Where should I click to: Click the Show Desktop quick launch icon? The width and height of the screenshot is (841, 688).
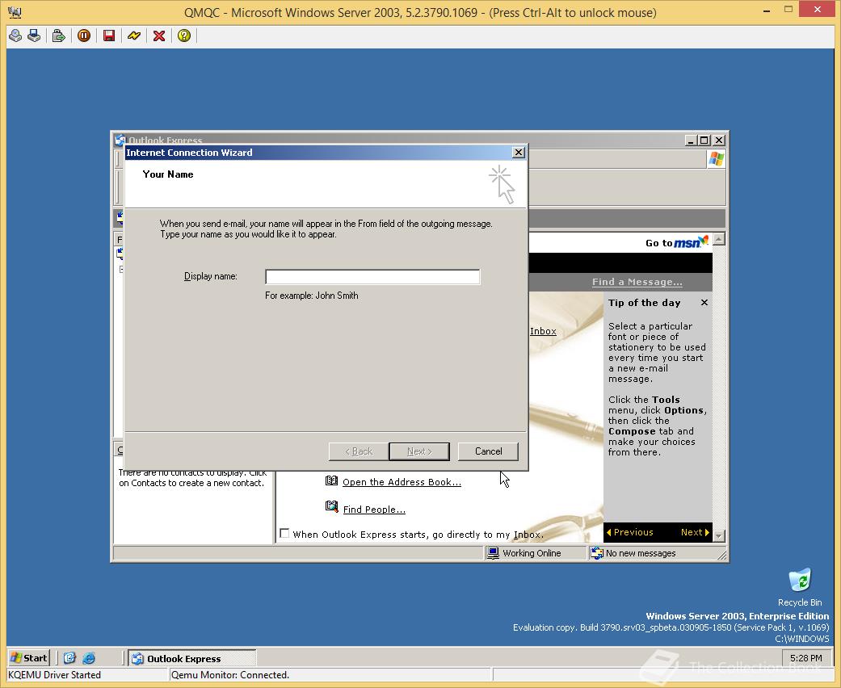pyautogui.click(x=69, y=658)
